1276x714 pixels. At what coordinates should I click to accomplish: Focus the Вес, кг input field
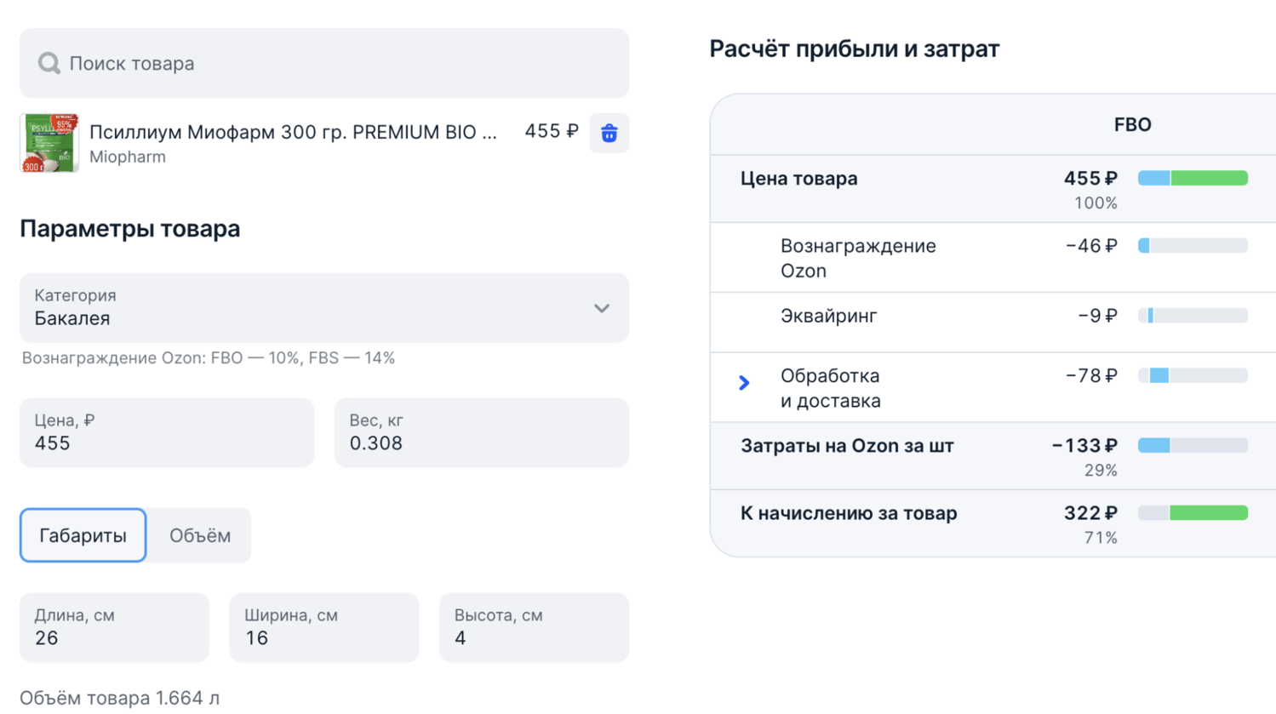481,433
